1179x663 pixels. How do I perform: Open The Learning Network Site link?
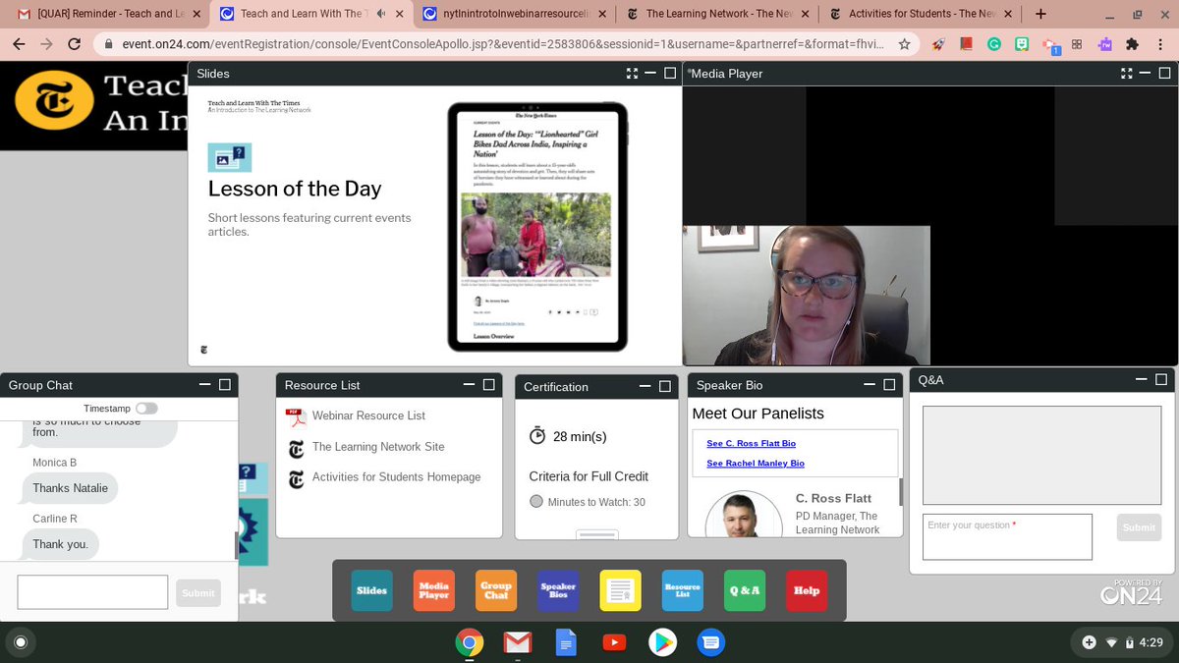(378, 447)
